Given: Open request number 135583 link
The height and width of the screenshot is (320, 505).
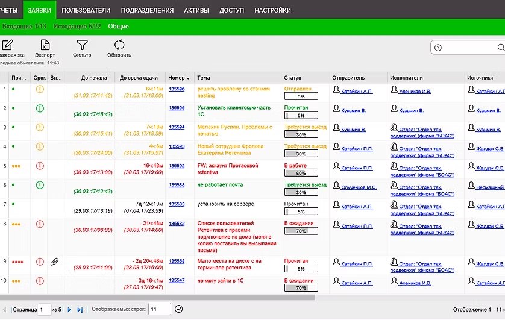Looking at the screenshot, I should tap(177, 204).
